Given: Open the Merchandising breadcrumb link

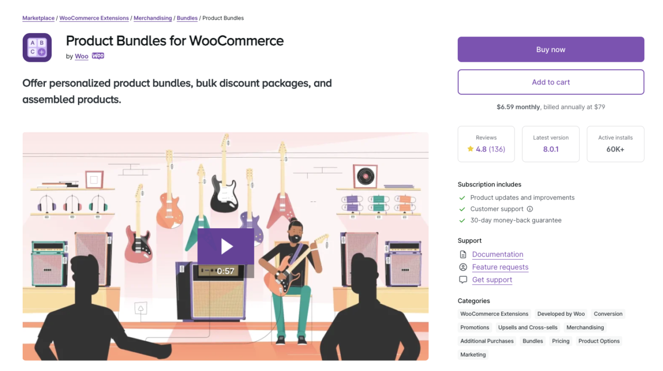Looking at the screenshot, I should [153, 18].
